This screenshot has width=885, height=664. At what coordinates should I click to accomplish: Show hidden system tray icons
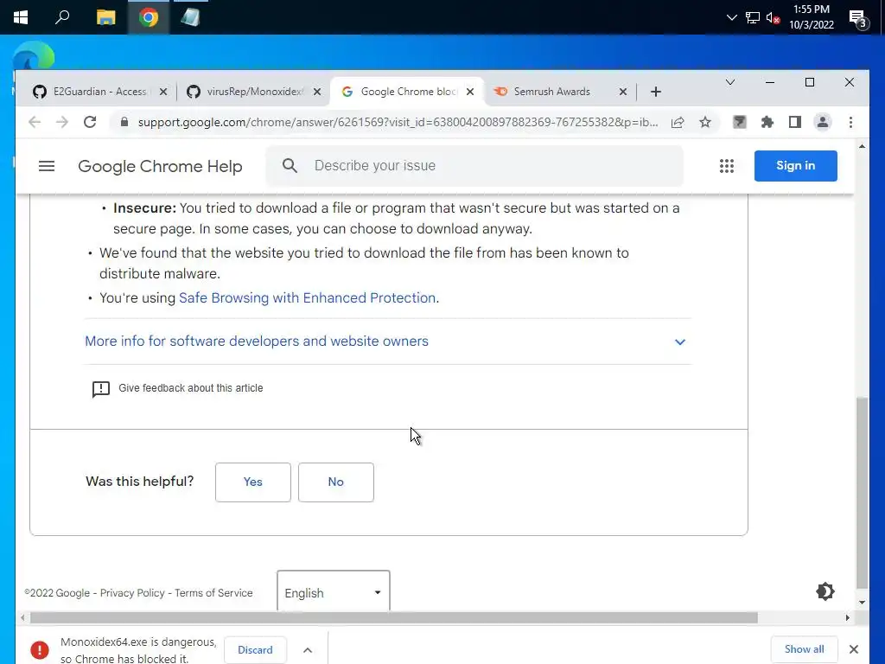coord(731,17)
